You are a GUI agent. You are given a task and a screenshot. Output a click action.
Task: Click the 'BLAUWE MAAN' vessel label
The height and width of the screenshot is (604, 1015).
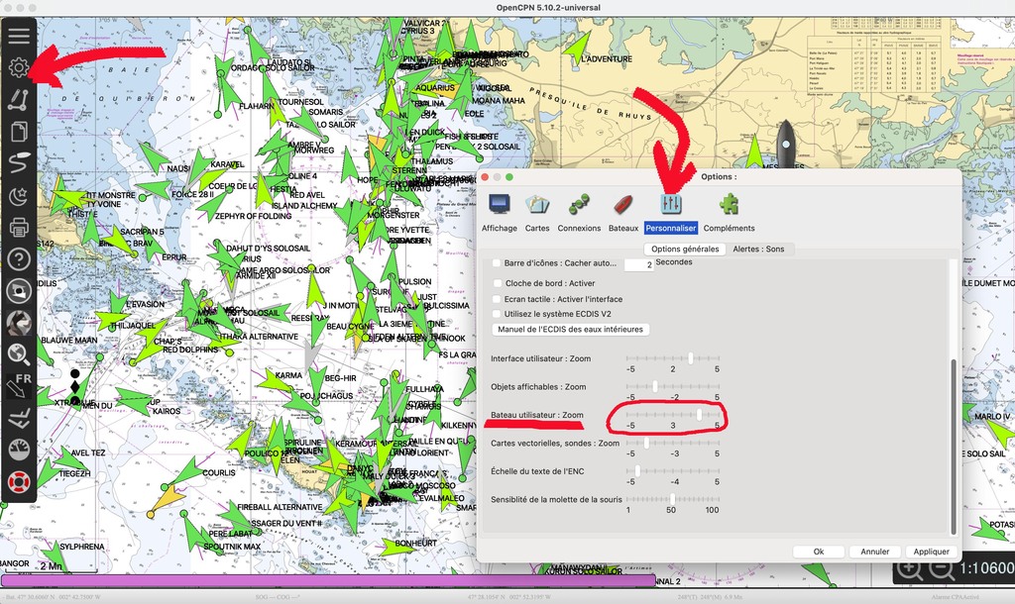point(69,341)
